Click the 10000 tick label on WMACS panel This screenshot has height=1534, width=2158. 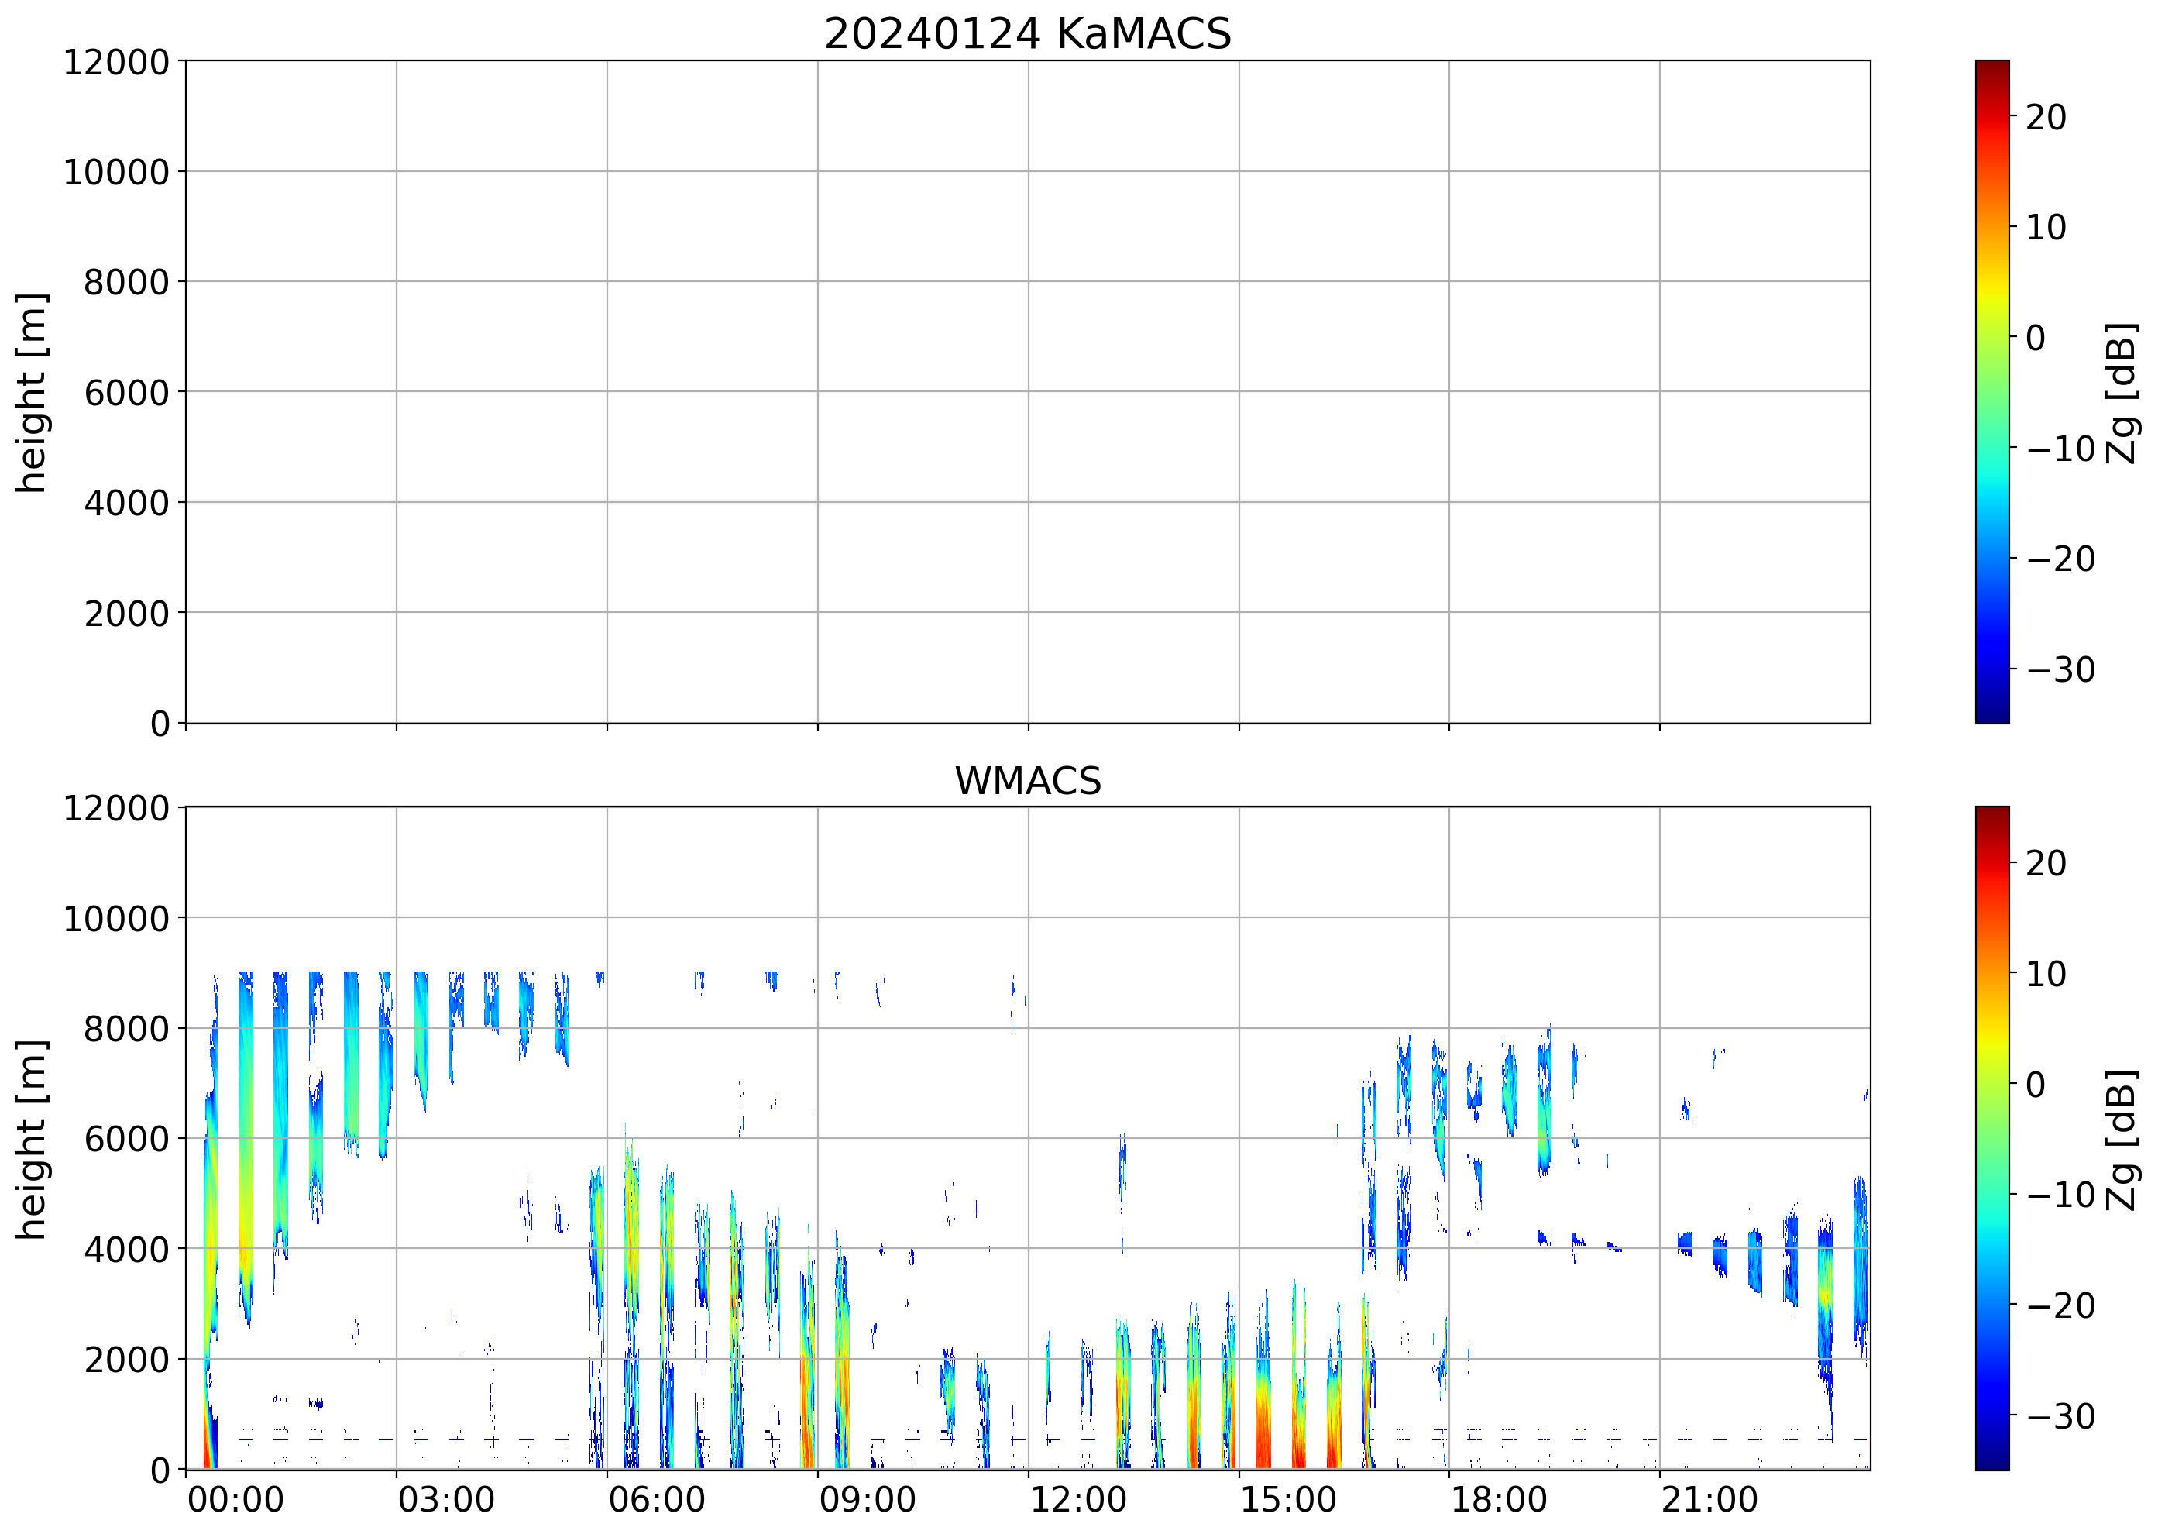(x=115, y=919)
